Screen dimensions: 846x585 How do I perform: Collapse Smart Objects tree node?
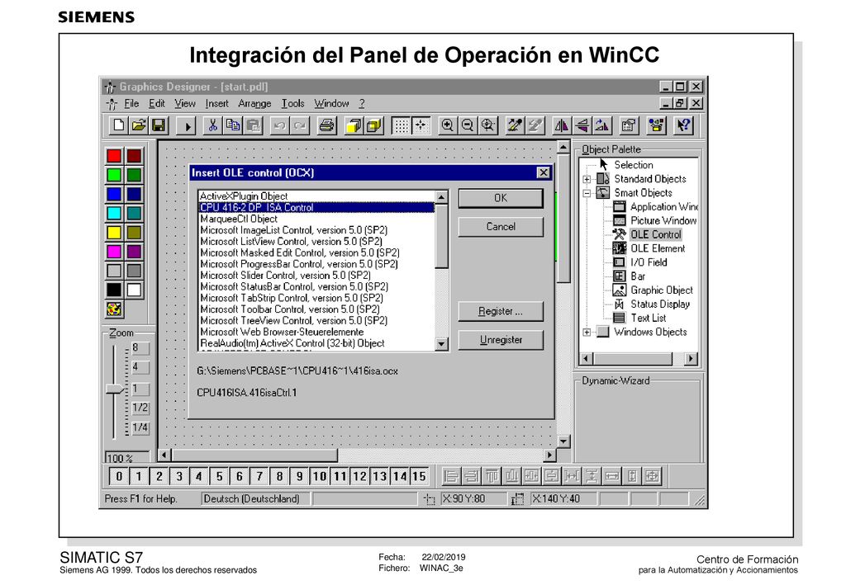[x=587, y=193]
